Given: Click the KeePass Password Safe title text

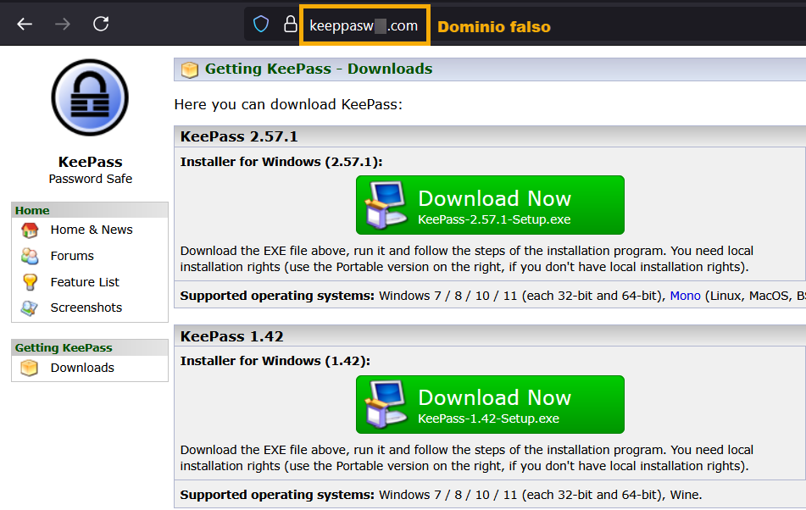Looking at the screenshot, I should pos(90,170).
